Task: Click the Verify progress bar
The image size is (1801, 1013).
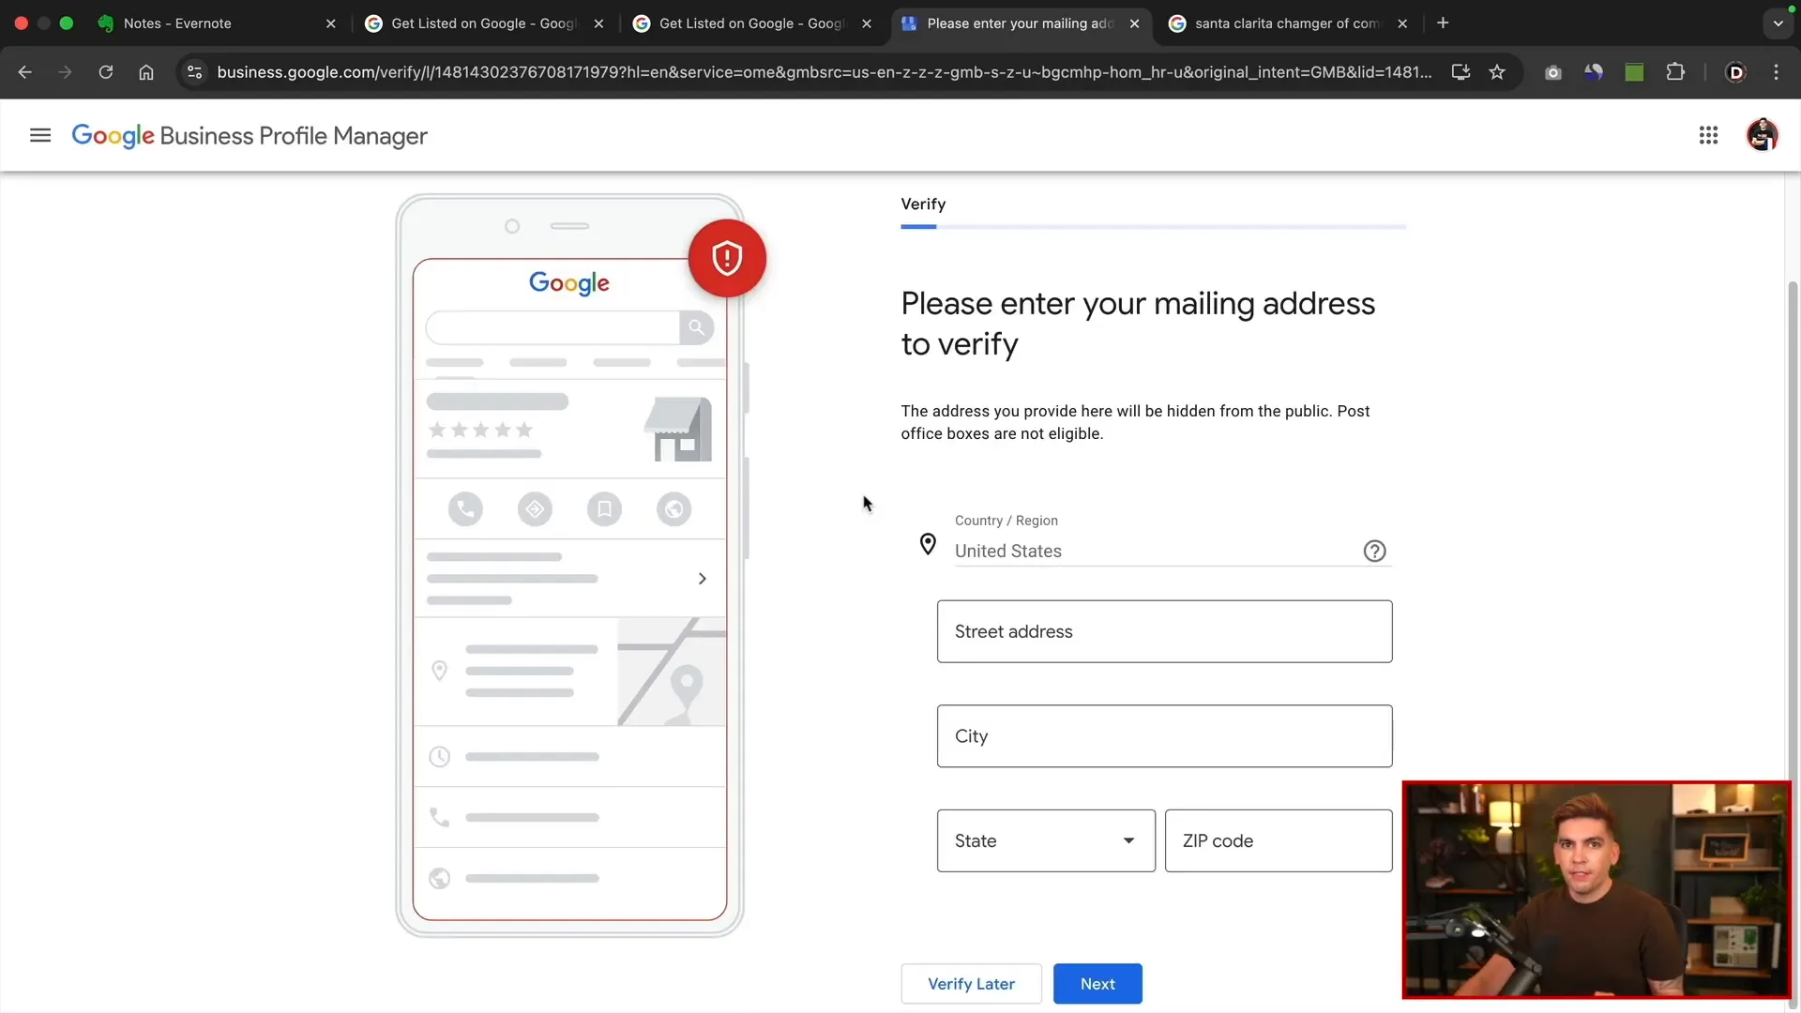Action: coord(1153,227)
